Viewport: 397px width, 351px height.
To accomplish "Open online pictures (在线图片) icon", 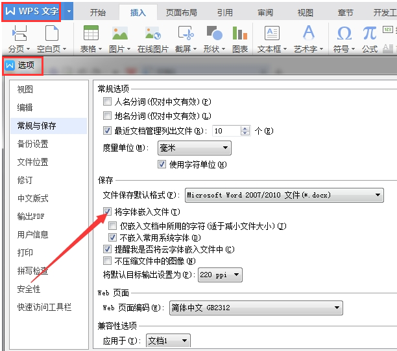I will pos(153,34).
